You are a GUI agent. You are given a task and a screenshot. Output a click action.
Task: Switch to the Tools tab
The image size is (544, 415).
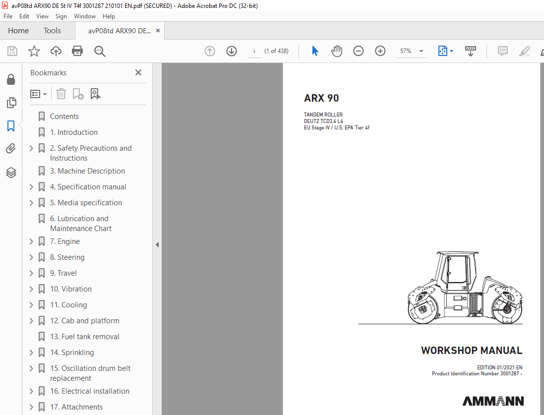tap(52, 31)
